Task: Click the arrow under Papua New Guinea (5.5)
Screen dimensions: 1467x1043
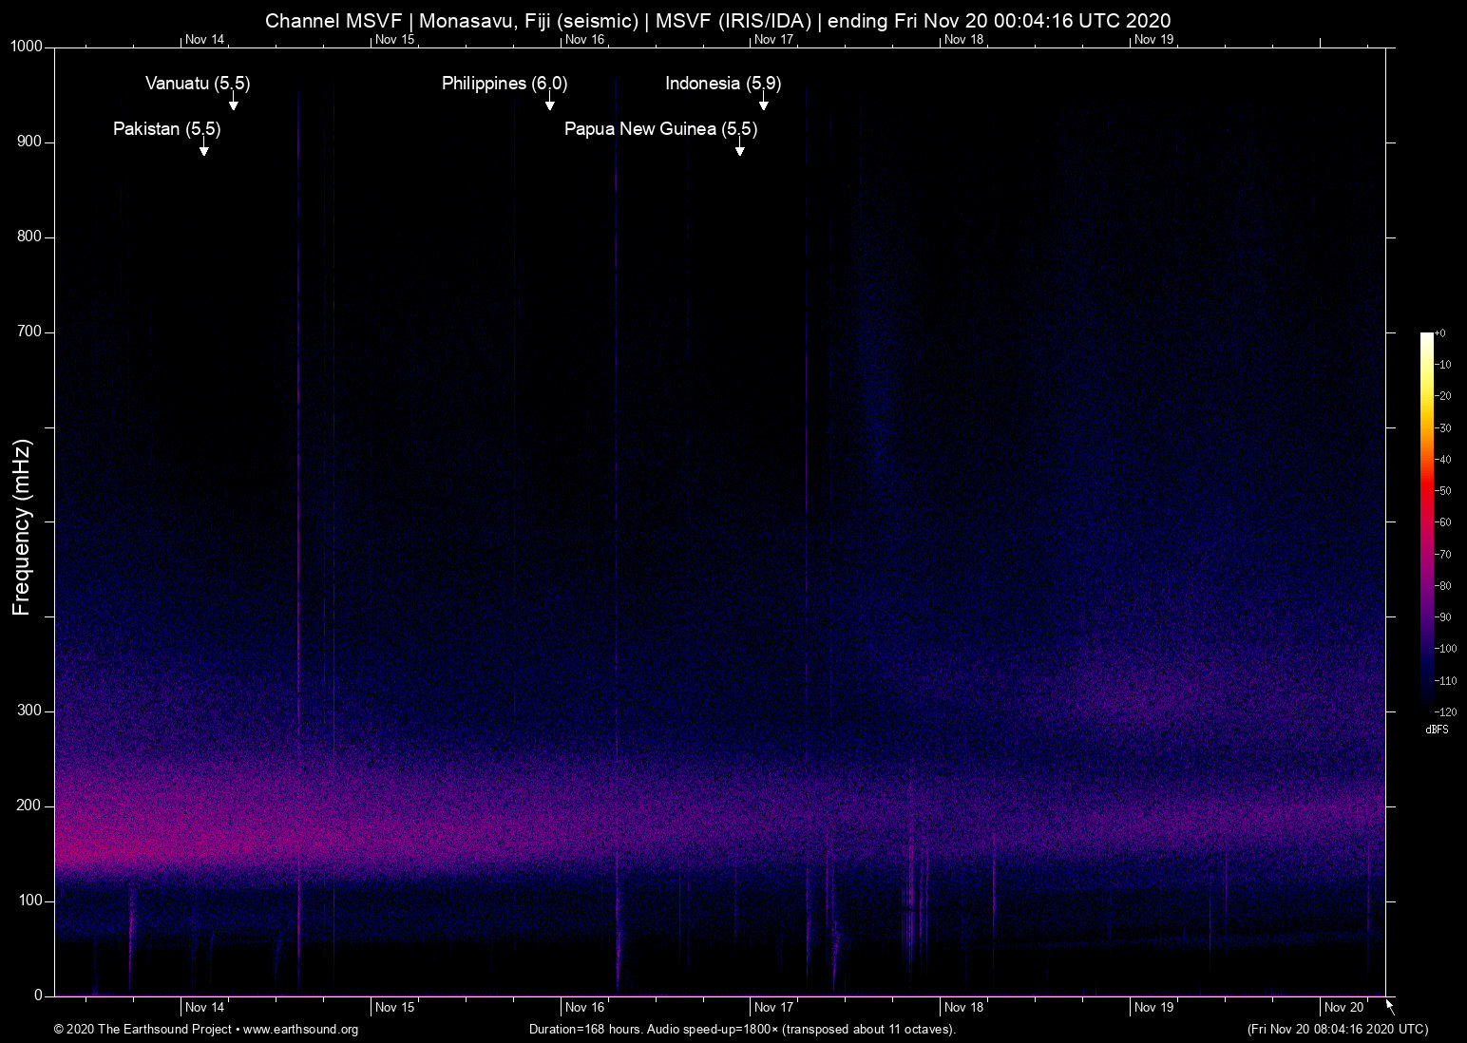Action: pos(739,149)
